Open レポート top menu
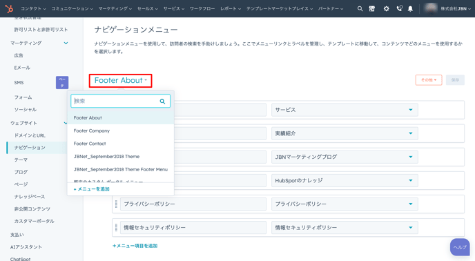The width and height of the screenshot is (475, 261). 231,8
